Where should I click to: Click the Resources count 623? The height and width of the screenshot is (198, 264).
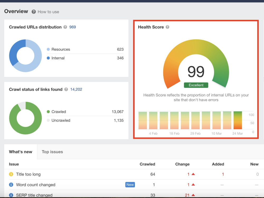[120, 49]
